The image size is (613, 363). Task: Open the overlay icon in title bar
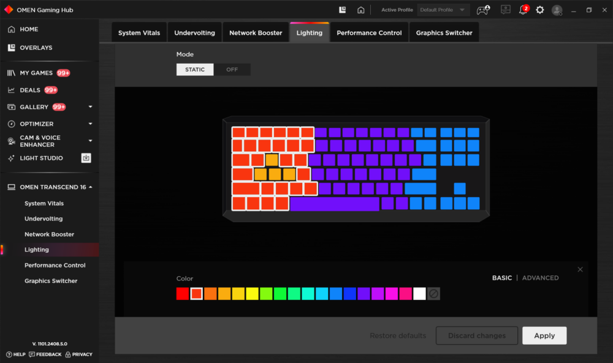click(x=343, y=10)
